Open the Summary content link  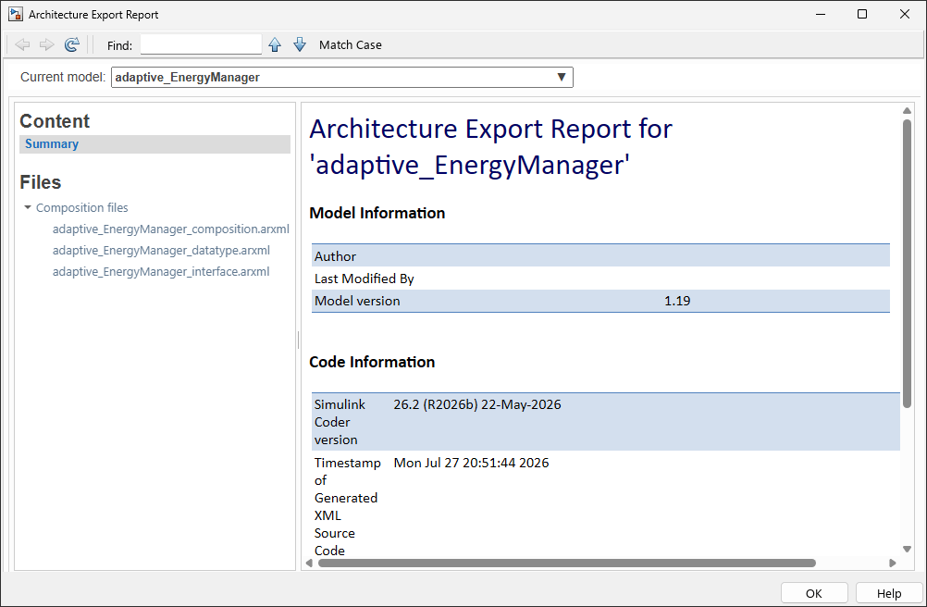(x=52, y=143)
